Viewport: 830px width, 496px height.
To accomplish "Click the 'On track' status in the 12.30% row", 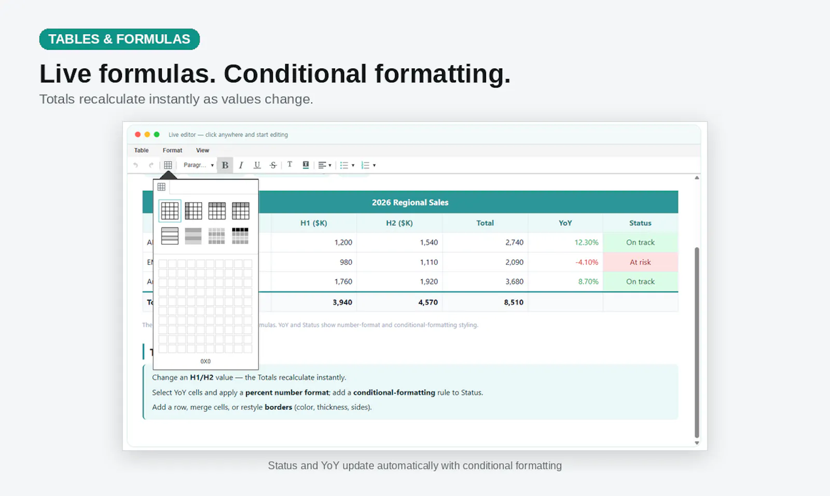I will pyautogui.click(x=641, y=243).
